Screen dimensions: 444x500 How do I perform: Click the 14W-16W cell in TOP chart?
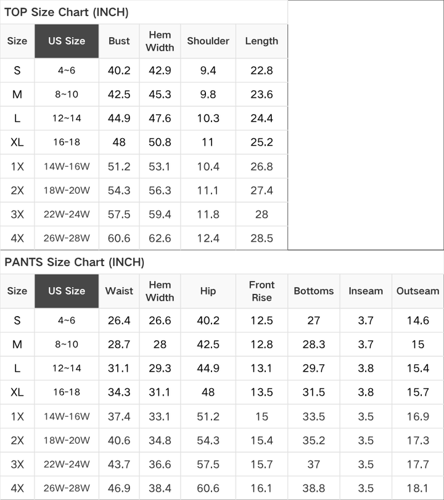point(67,167)
